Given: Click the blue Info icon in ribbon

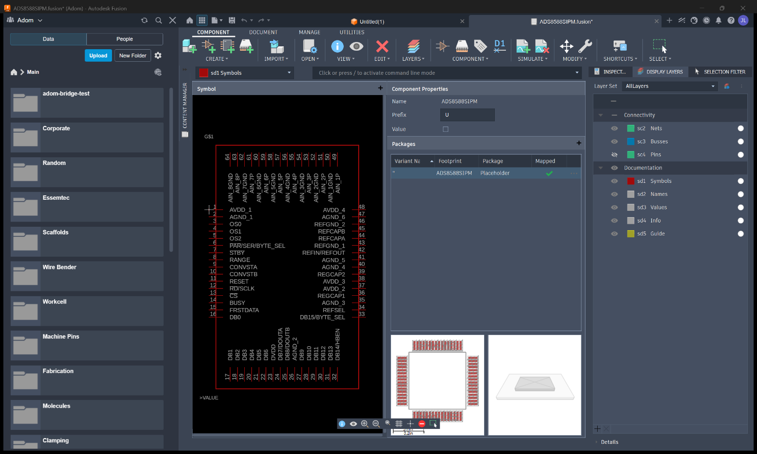Looking at the screenshot, I should pos(337,46).
